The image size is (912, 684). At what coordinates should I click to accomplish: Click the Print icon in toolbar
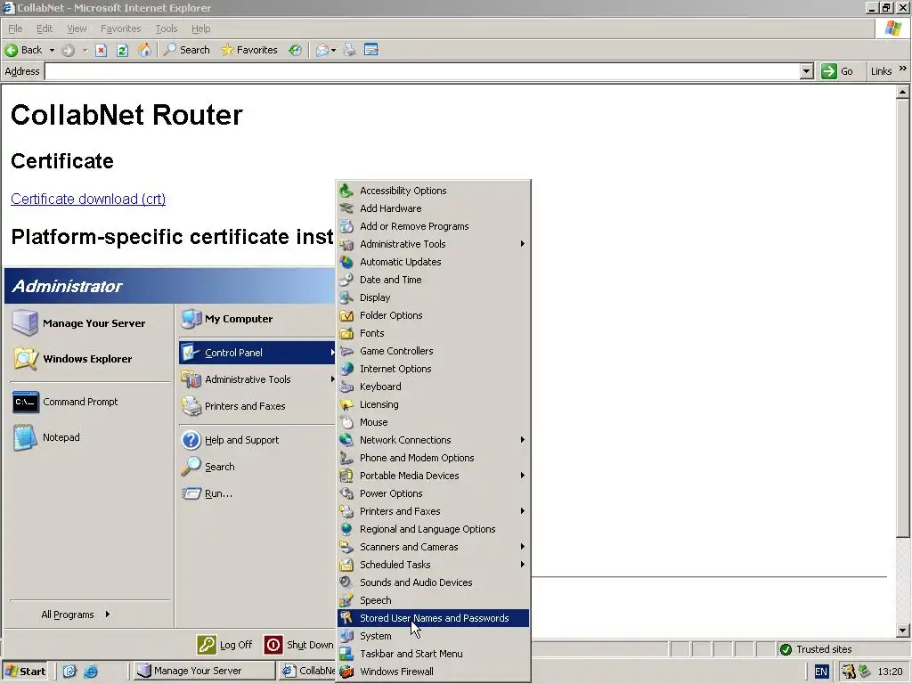[349, 50]
